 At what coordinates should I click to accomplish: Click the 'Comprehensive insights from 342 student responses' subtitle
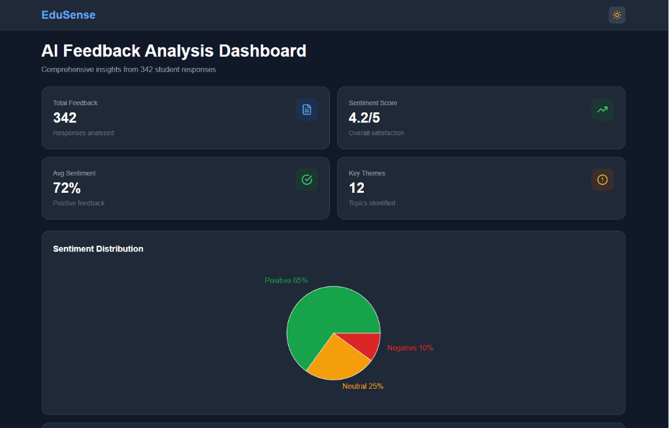[129, 69]
